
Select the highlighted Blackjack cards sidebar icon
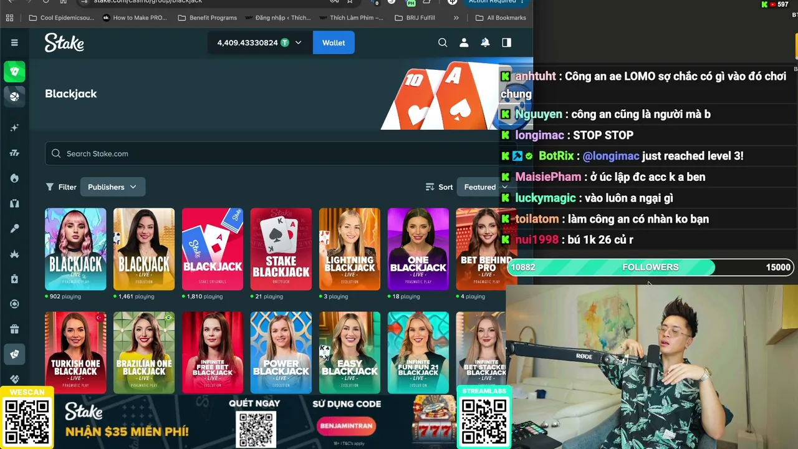(14, 354)
